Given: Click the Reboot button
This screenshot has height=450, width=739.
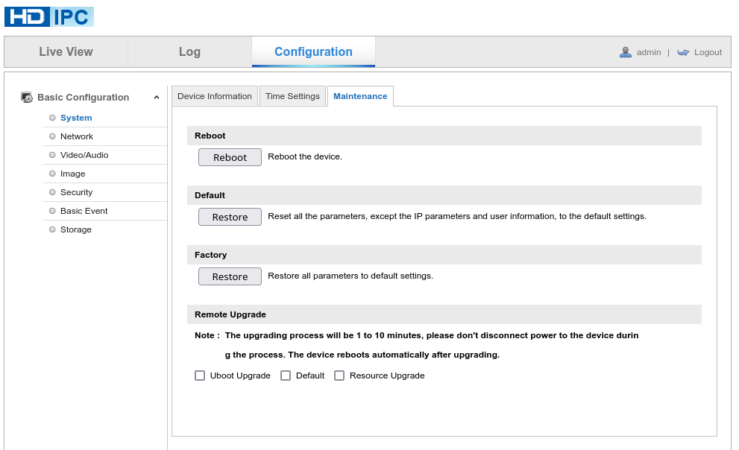Looking at the screenshot, I should coord(230,157).
